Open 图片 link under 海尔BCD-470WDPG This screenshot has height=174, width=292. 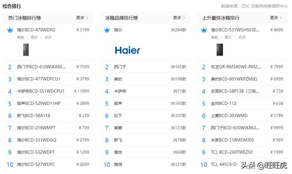pos(34,37)
